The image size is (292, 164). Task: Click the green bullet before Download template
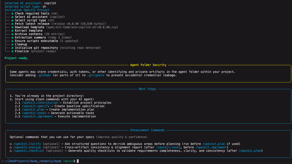(x=12, y=27)
